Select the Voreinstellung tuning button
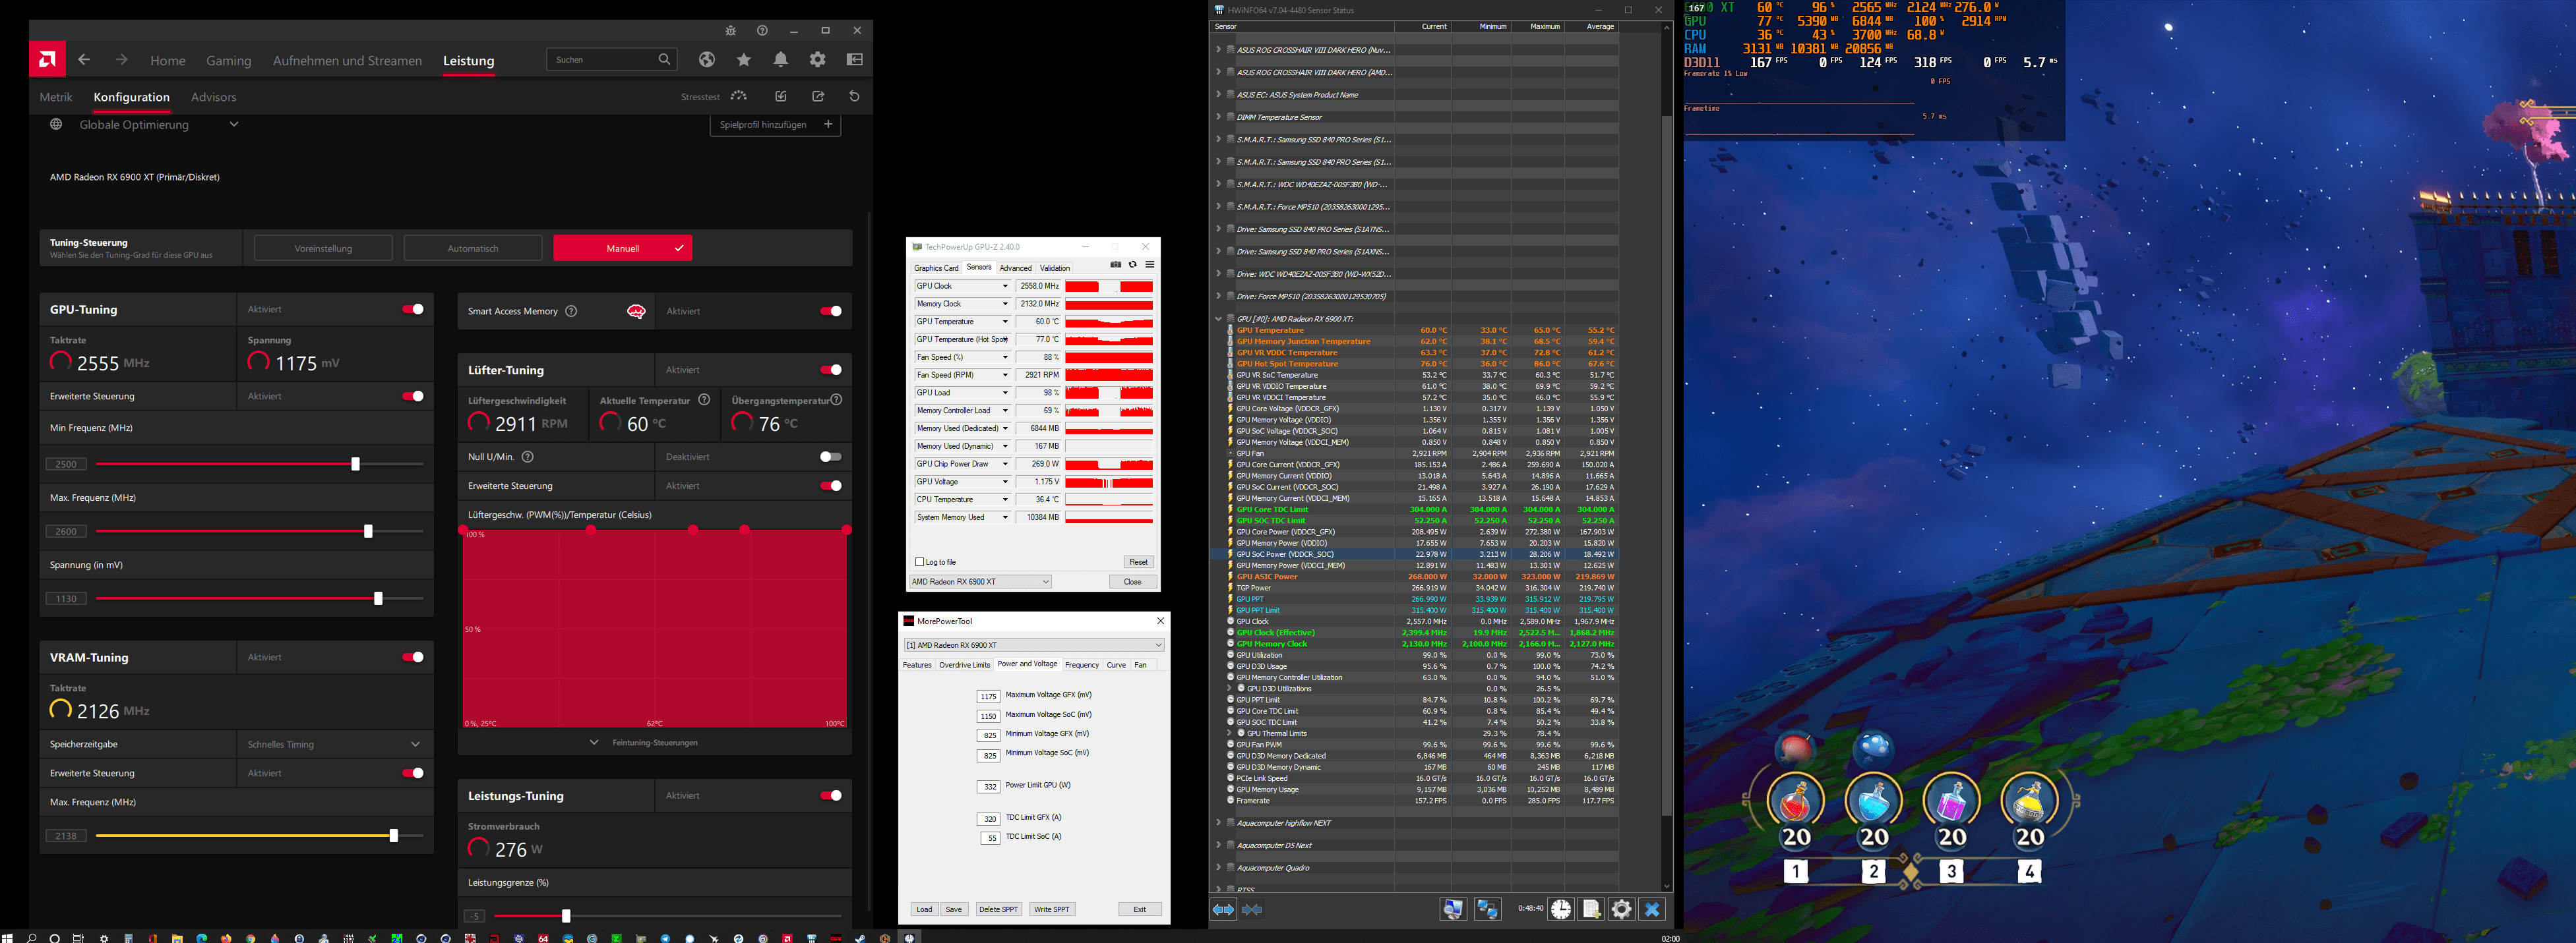This screenshot has height=943, width=2576. click(323, 248)
